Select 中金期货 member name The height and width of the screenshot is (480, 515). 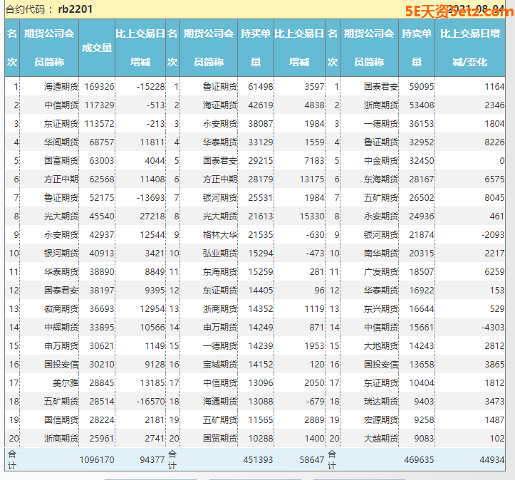pyautogui.click(x=381, y=160)
